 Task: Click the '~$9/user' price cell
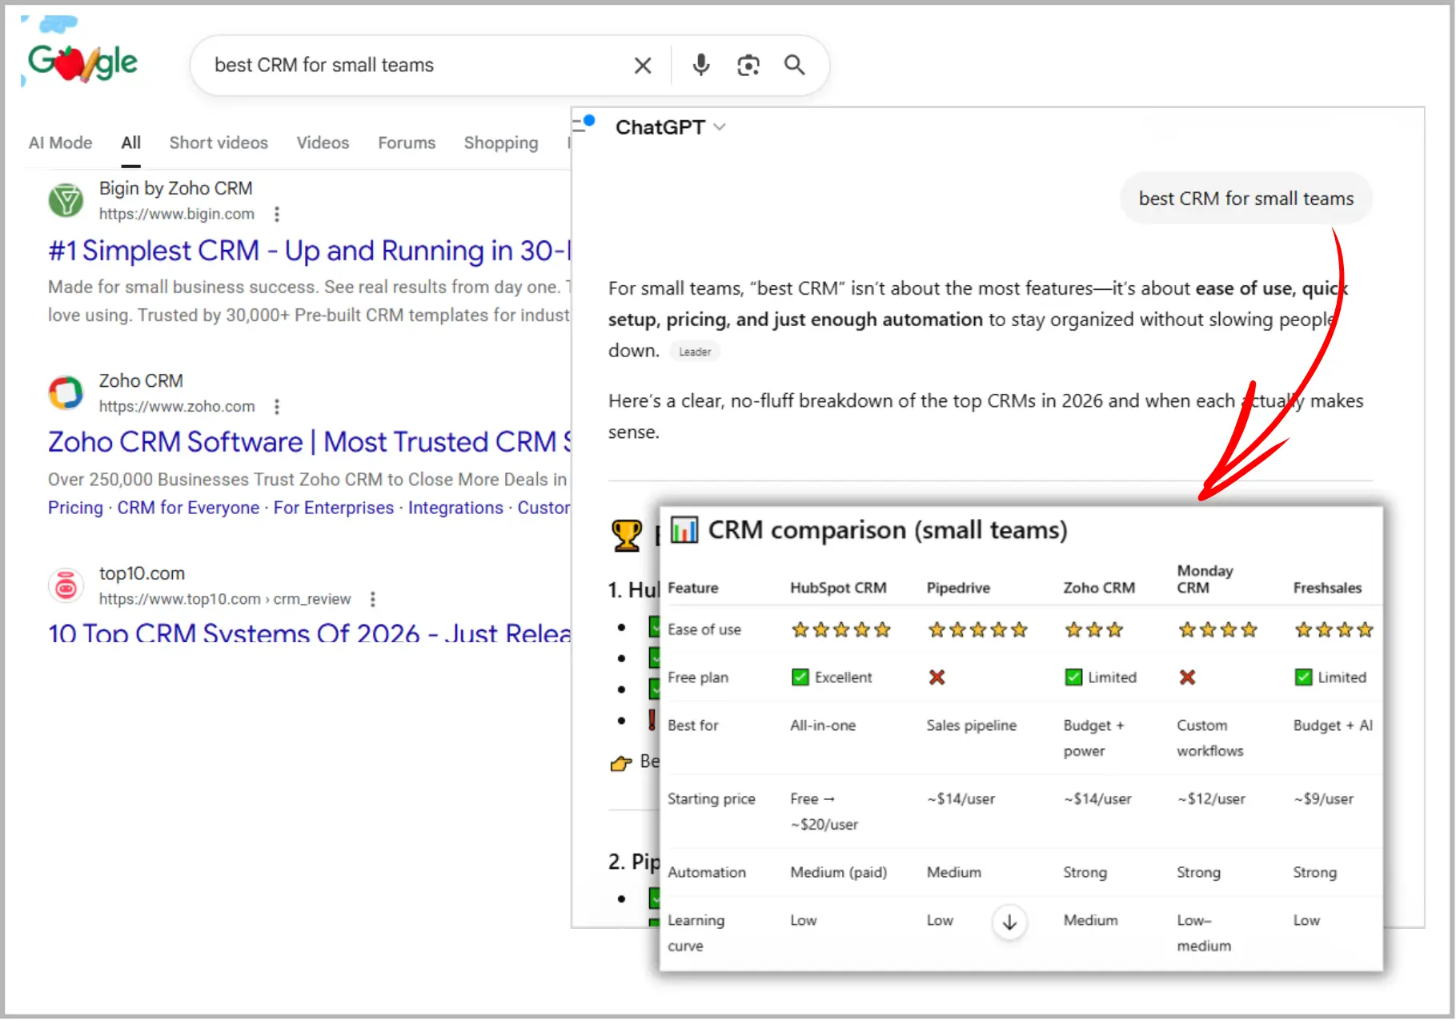(x=1323, y=798)
